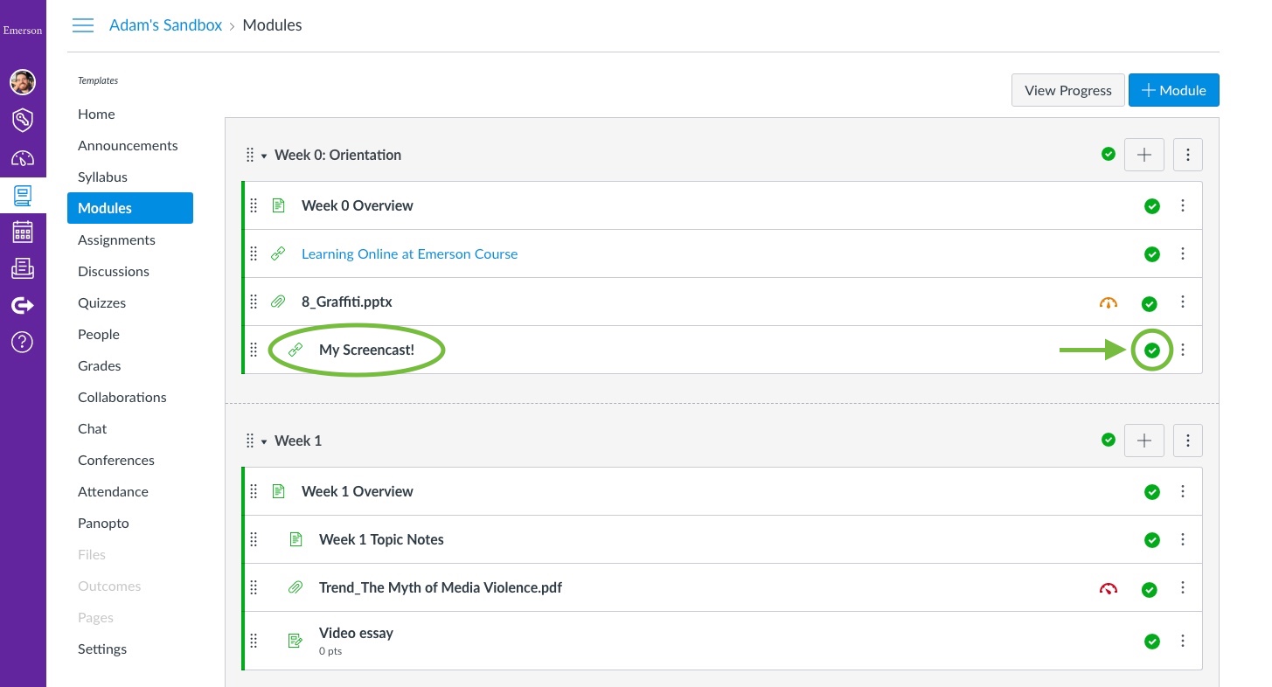Click the drag handle of My Screencast! row
1272x687 pixels.
[254, 350]
